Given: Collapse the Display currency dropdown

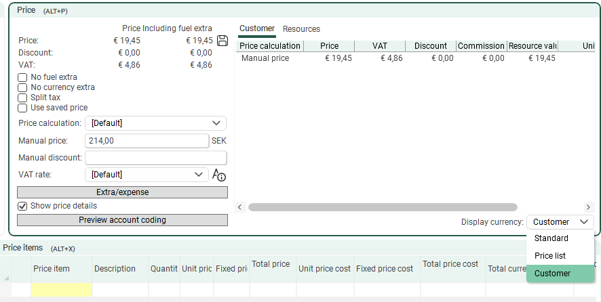Looking at the screenshot, I should click(x=560, y=222).
